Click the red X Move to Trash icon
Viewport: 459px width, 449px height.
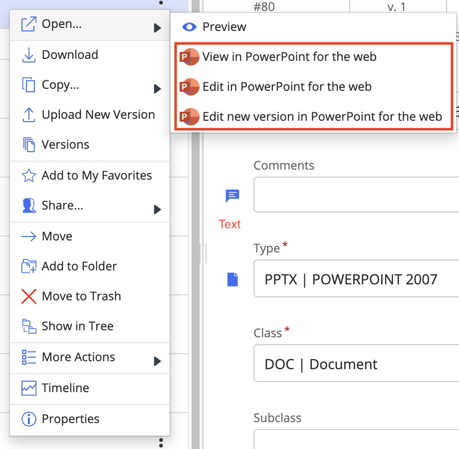tap(29, 296)
